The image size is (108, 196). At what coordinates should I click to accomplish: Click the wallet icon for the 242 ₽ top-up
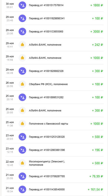(22, 45)
